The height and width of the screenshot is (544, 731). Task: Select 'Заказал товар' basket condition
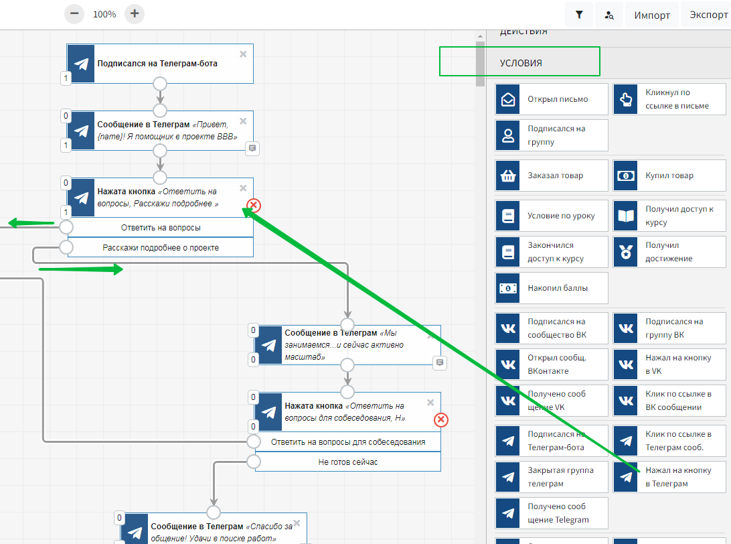coord(509,176)
